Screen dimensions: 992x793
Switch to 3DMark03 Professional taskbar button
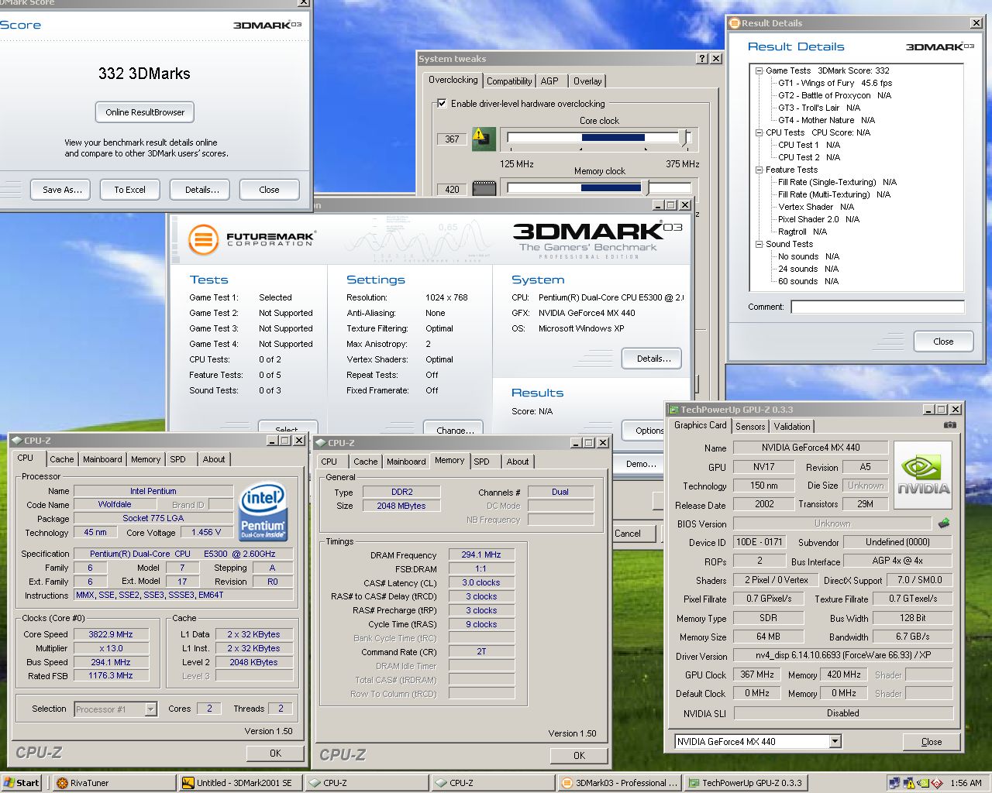coord(619,783)
